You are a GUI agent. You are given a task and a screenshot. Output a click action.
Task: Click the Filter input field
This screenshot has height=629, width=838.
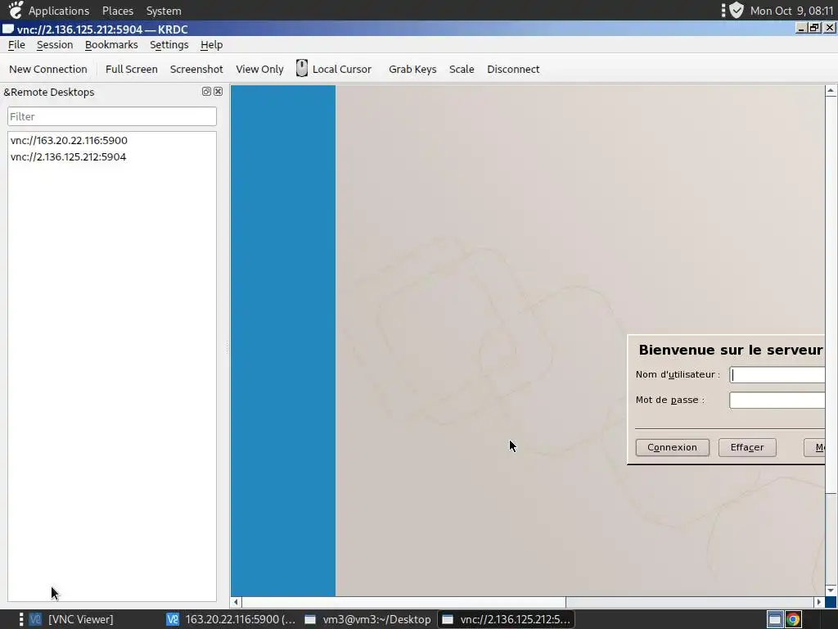click(x=111, y=116)
